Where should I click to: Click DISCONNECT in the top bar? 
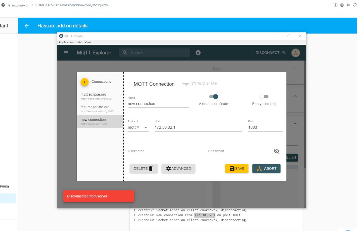(x=271, y=53)
